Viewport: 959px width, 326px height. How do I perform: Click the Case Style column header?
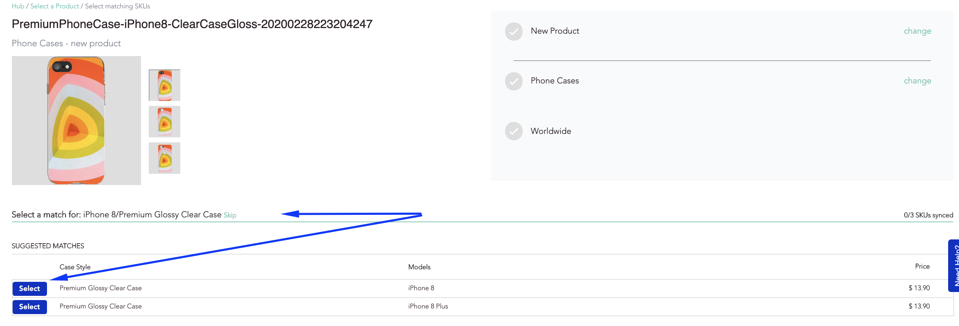pyautogui.click(x=75, y=267)
